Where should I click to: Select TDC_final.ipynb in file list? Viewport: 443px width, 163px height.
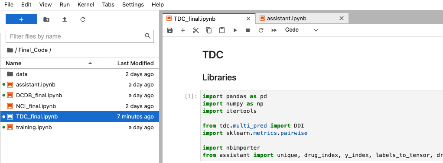[80, 116]
